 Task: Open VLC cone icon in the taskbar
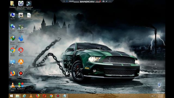coord(31,96)
